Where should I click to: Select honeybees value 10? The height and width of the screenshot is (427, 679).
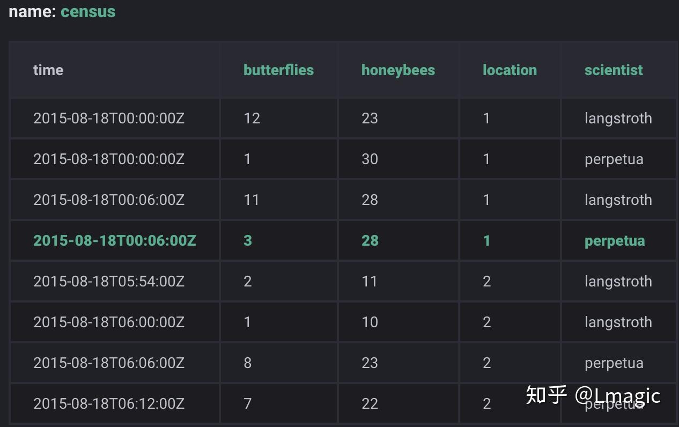point(370,322)
